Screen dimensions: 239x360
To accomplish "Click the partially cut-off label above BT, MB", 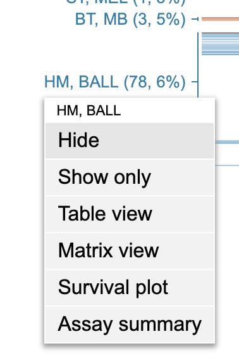I will (126, 3).
